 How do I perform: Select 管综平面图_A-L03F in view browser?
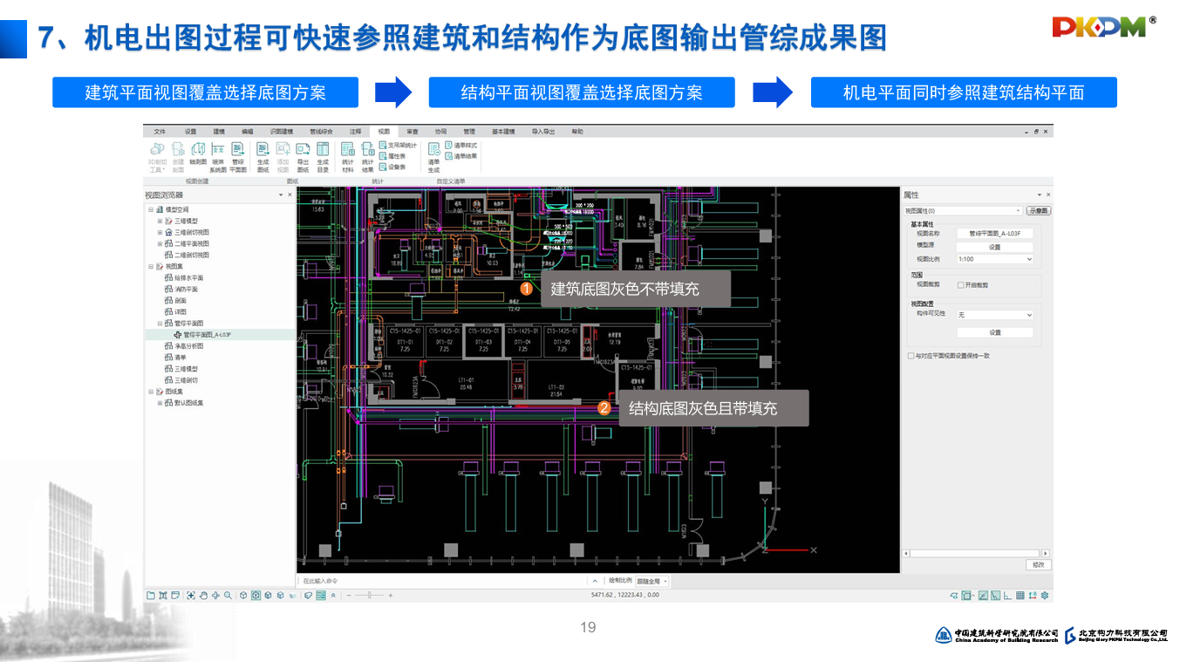tap(207, 335)
